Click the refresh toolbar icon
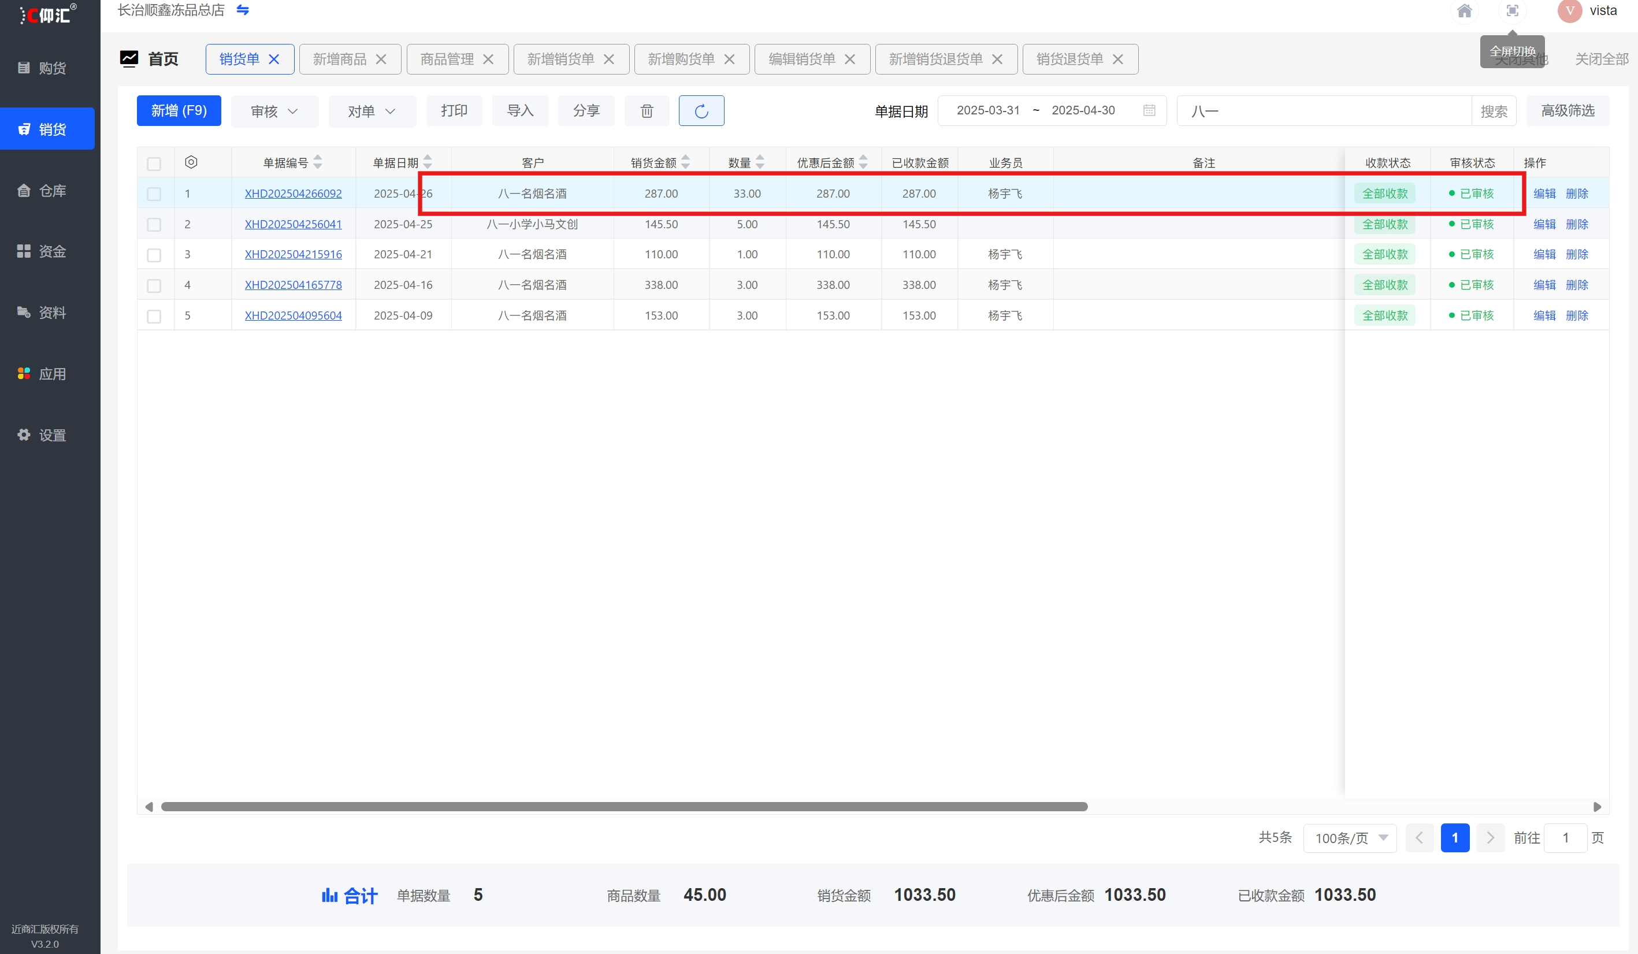The image size is (1638, 954). click(701, 110)
